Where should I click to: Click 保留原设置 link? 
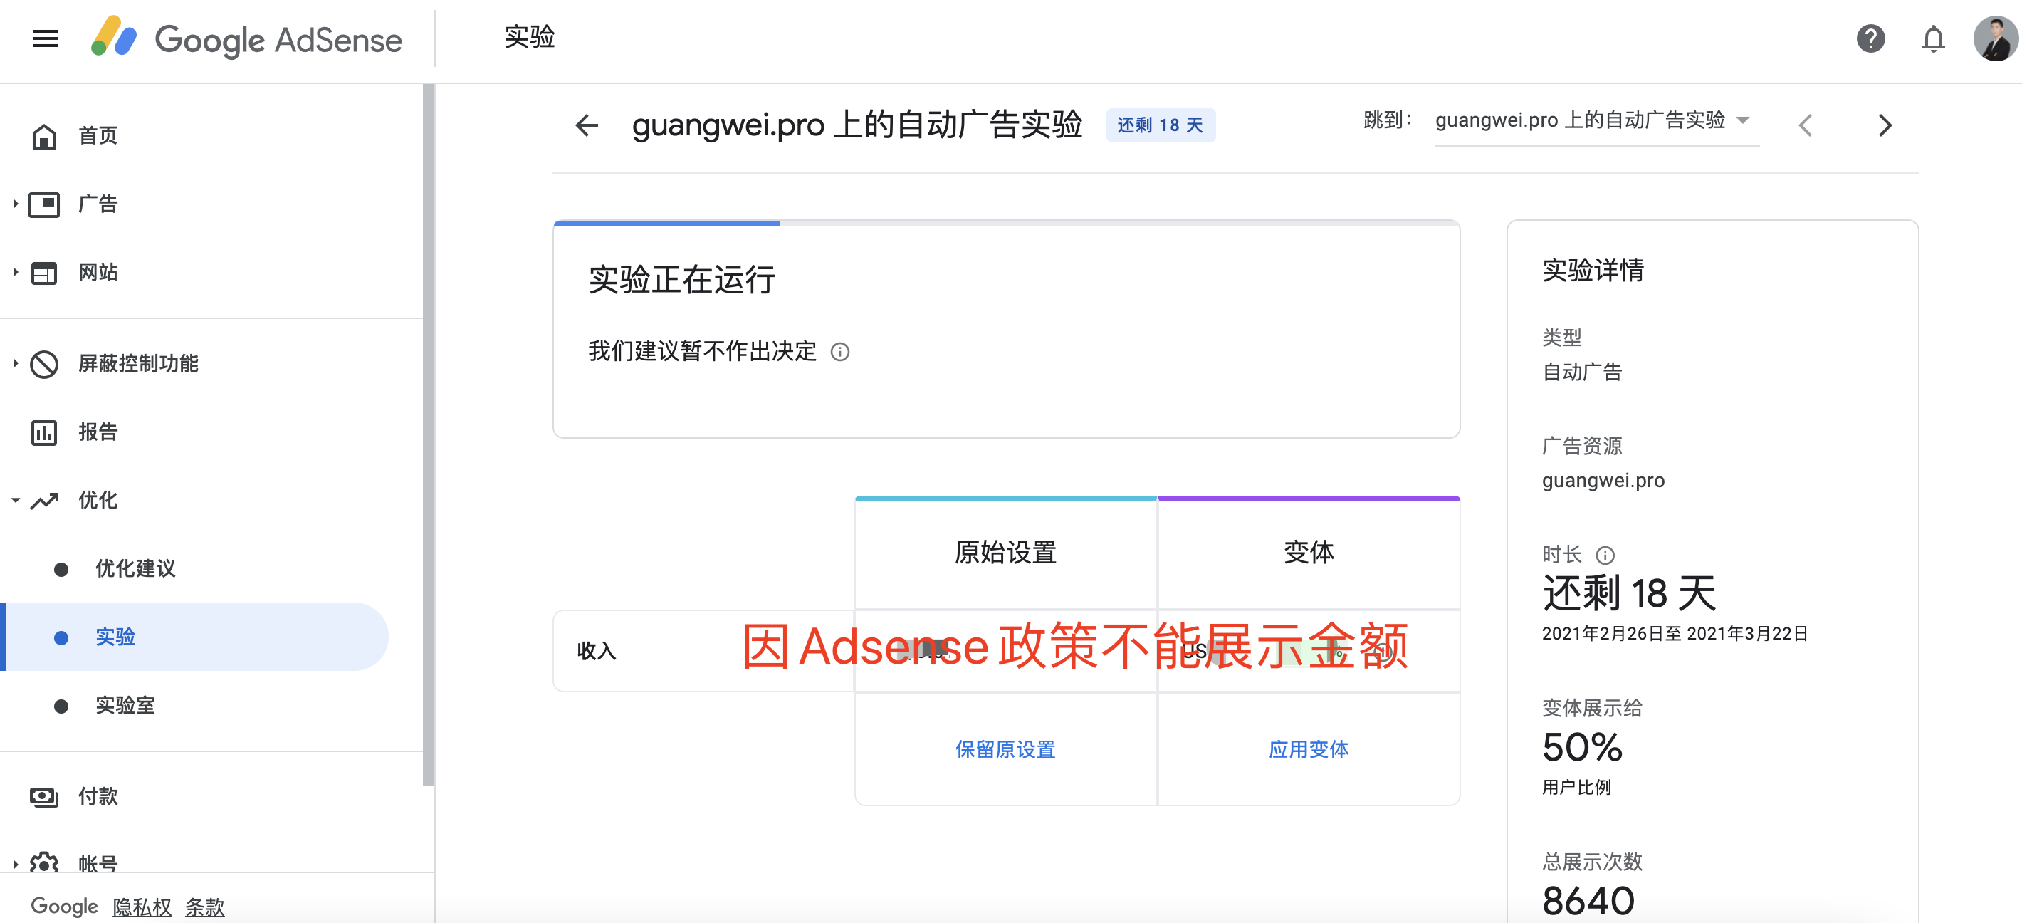tap(1005, 749)
